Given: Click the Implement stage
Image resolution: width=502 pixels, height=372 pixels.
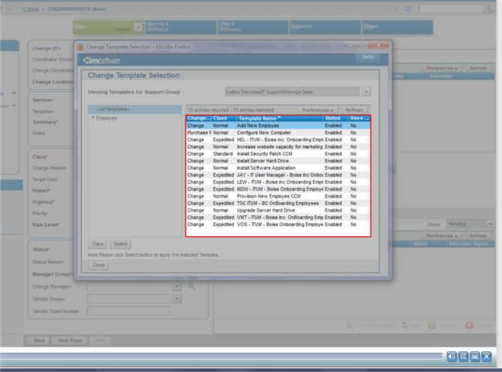Looking at the screenshot, I should [x=325, y=27].
